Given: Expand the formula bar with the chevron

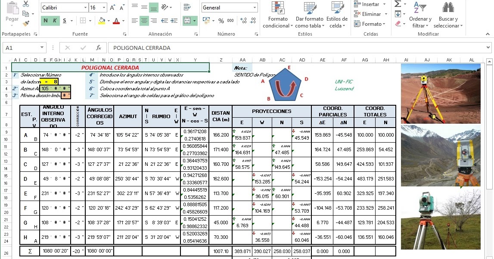Looking at the screenshot, I should coord(488,48).
